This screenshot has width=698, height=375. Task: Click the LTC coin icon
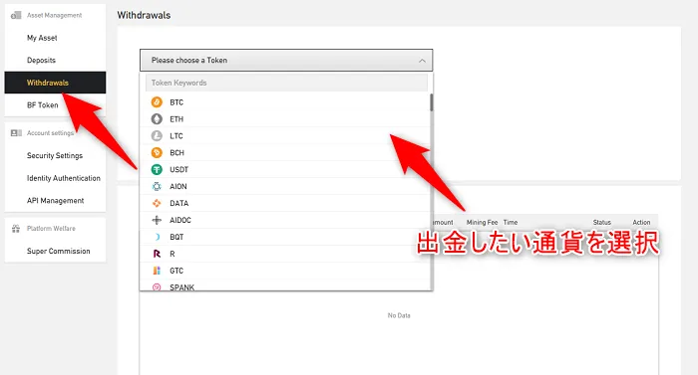(157, 136)
